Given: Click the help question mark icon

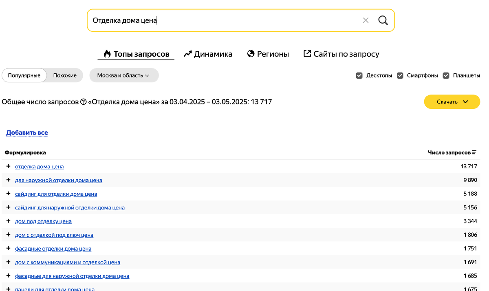Looking at the screenshot, I should click(x=84, y=102).
